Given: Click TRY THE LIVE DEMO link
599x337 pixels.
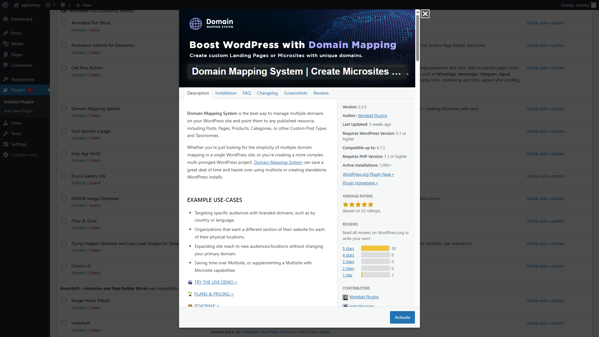Looking at the screenshot, I should 216,282.
